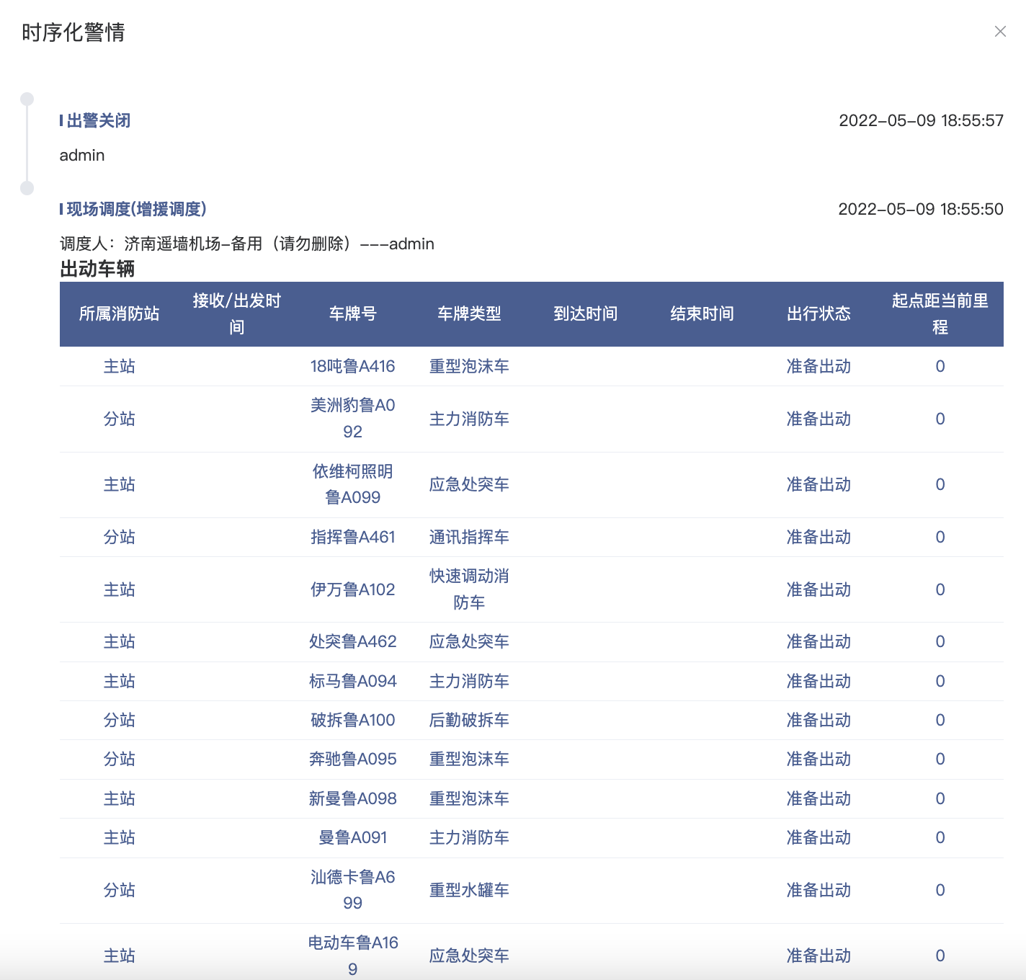Click 主站 in the 18吨鲁A416 row
Image resolution: width=1026 pixels, height=980 pixels.
click(x=119, y=366)
